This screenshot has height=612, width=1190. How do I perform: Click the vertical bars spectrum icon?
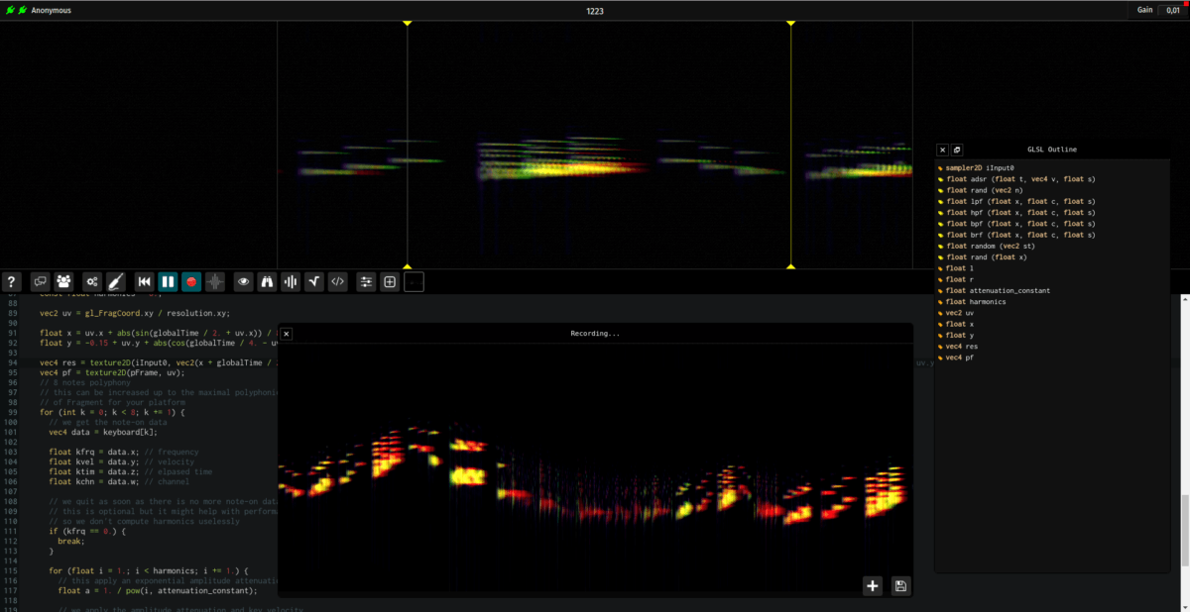291,282
